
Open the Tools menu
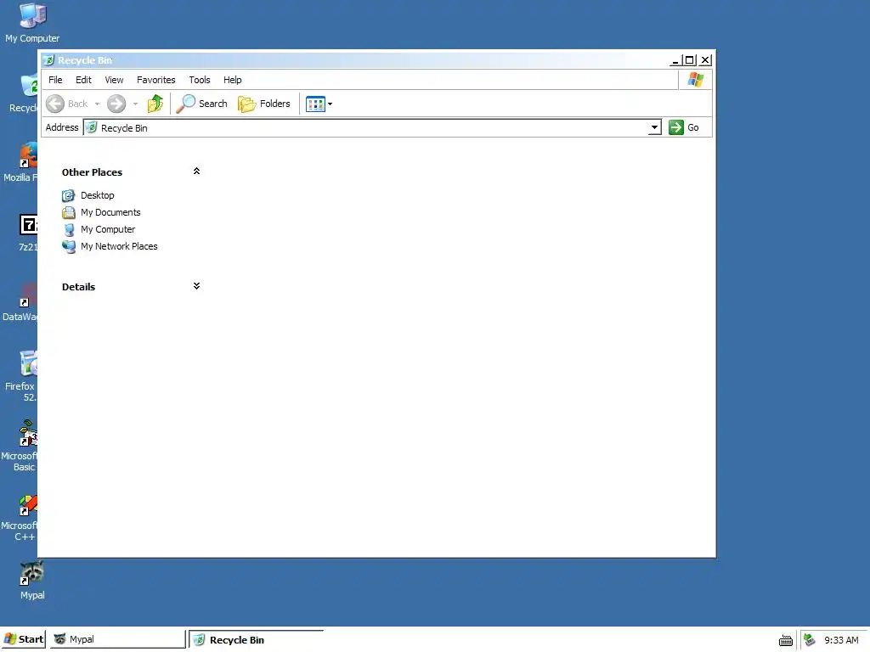click(x=199, y=80)
